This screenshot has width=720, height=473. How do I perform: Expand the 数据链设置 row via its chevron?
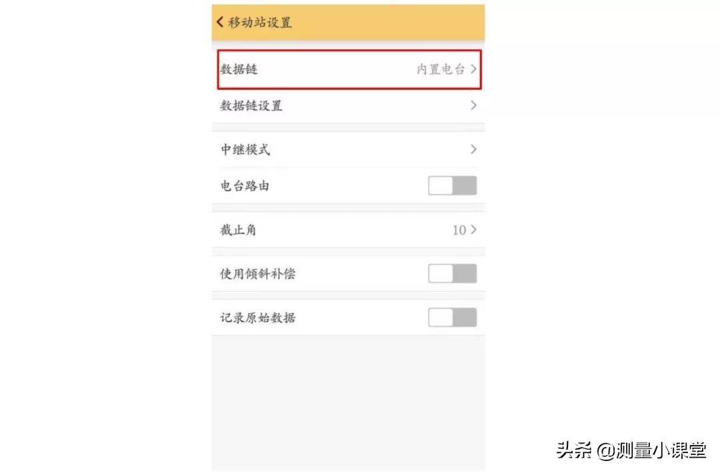pos(473,105)
